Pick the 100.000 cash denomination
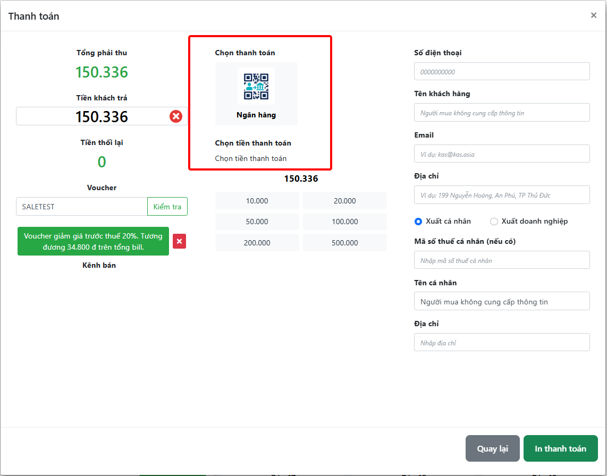This screenshot has width=607, height=476. tap(345, 222)
